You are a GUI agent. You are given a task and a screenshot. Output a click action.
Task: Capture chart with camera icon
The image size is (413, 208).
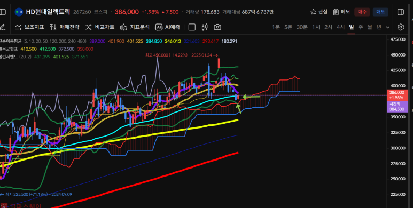[x=217, y=27]
